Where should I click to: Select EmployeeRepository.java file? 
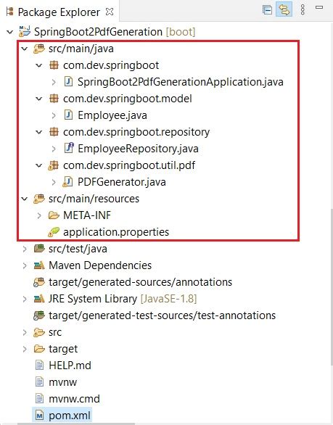138,149
